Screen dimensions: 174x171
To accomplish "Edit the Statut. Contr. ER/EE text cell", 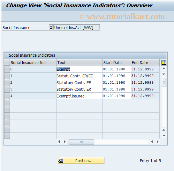I will pos(79,76).
